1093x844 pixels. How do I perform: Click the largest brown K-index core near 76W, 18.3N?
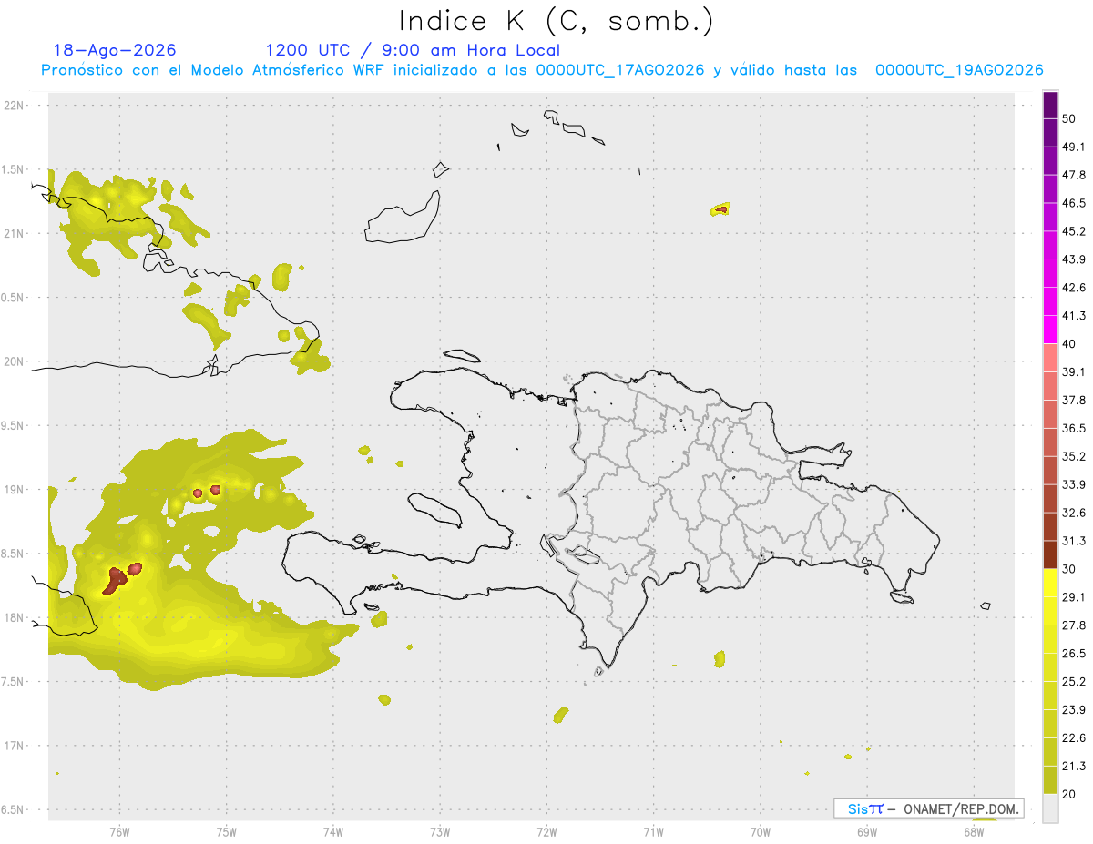(x=115, y=580)
